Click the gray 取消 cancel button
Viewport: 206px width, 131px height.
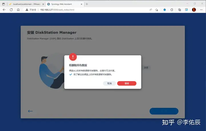[x=109, y=83]
